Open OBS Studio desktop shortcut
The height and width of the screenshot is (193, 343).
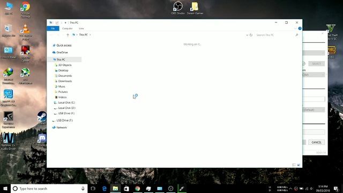point(178,8)
